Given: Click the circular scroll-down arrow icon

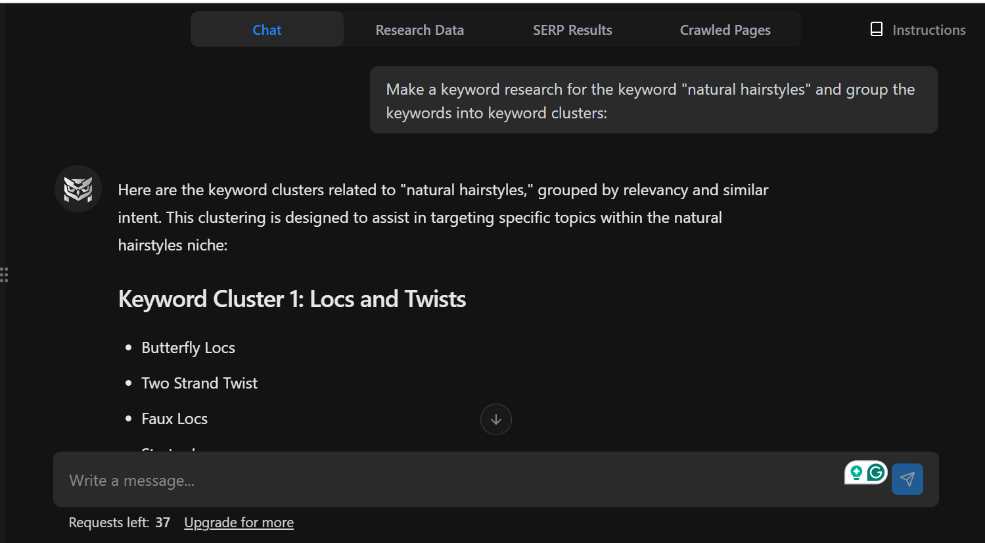Looking at the screenshot, I should coord(496,419).
